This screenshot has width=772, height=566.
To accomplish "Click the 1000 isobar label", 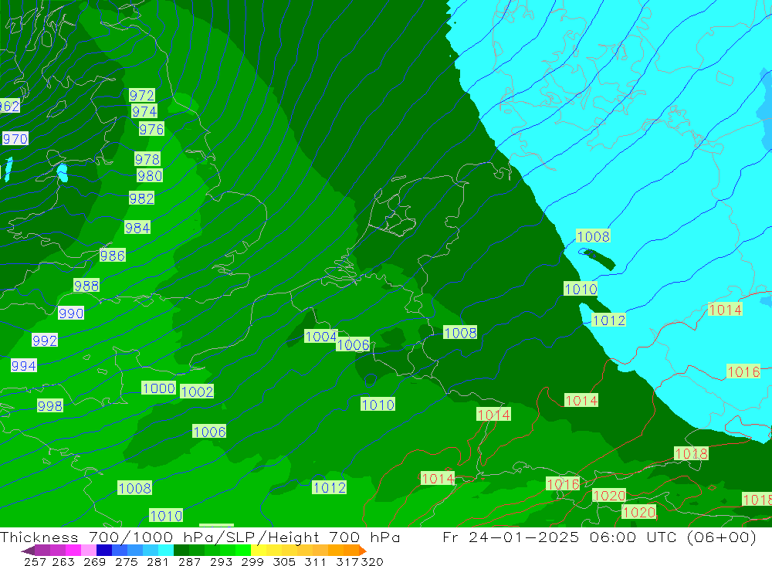I will pos(158,388).
